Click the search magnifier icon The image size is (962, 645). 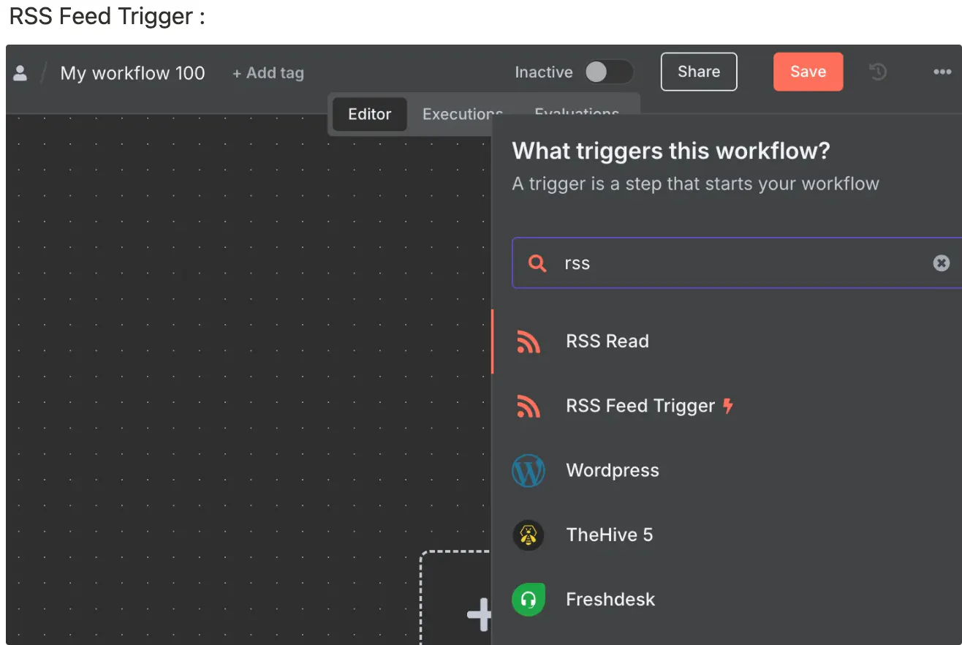537,263
